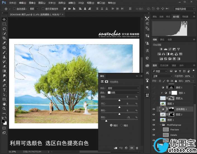Click trash icon in Properties panel

pyautogui.click(x=137, y=148)
